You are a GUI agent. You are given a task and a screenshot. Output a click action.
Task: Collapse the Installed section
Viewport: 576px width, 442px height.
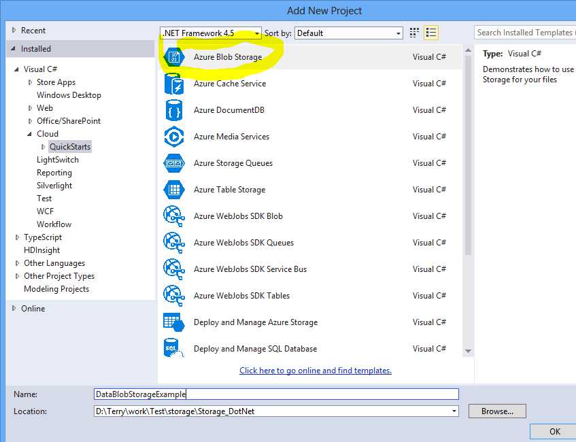click(14, 48)
